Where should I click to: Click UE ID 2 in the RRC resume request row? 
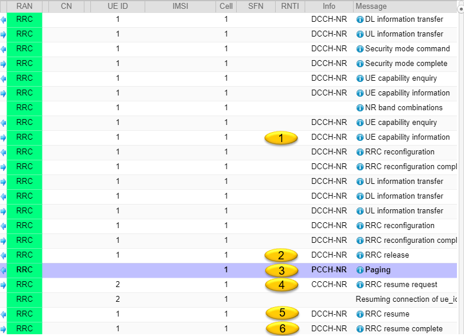point(118,285)
